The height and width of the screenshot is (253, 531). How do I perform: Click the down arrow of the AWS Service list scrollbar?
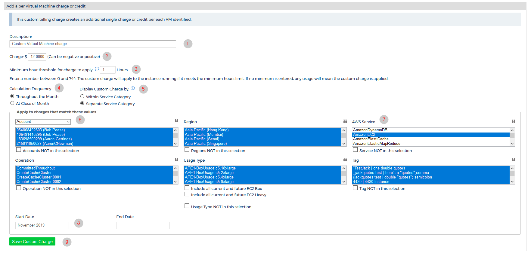coord(512,144)
